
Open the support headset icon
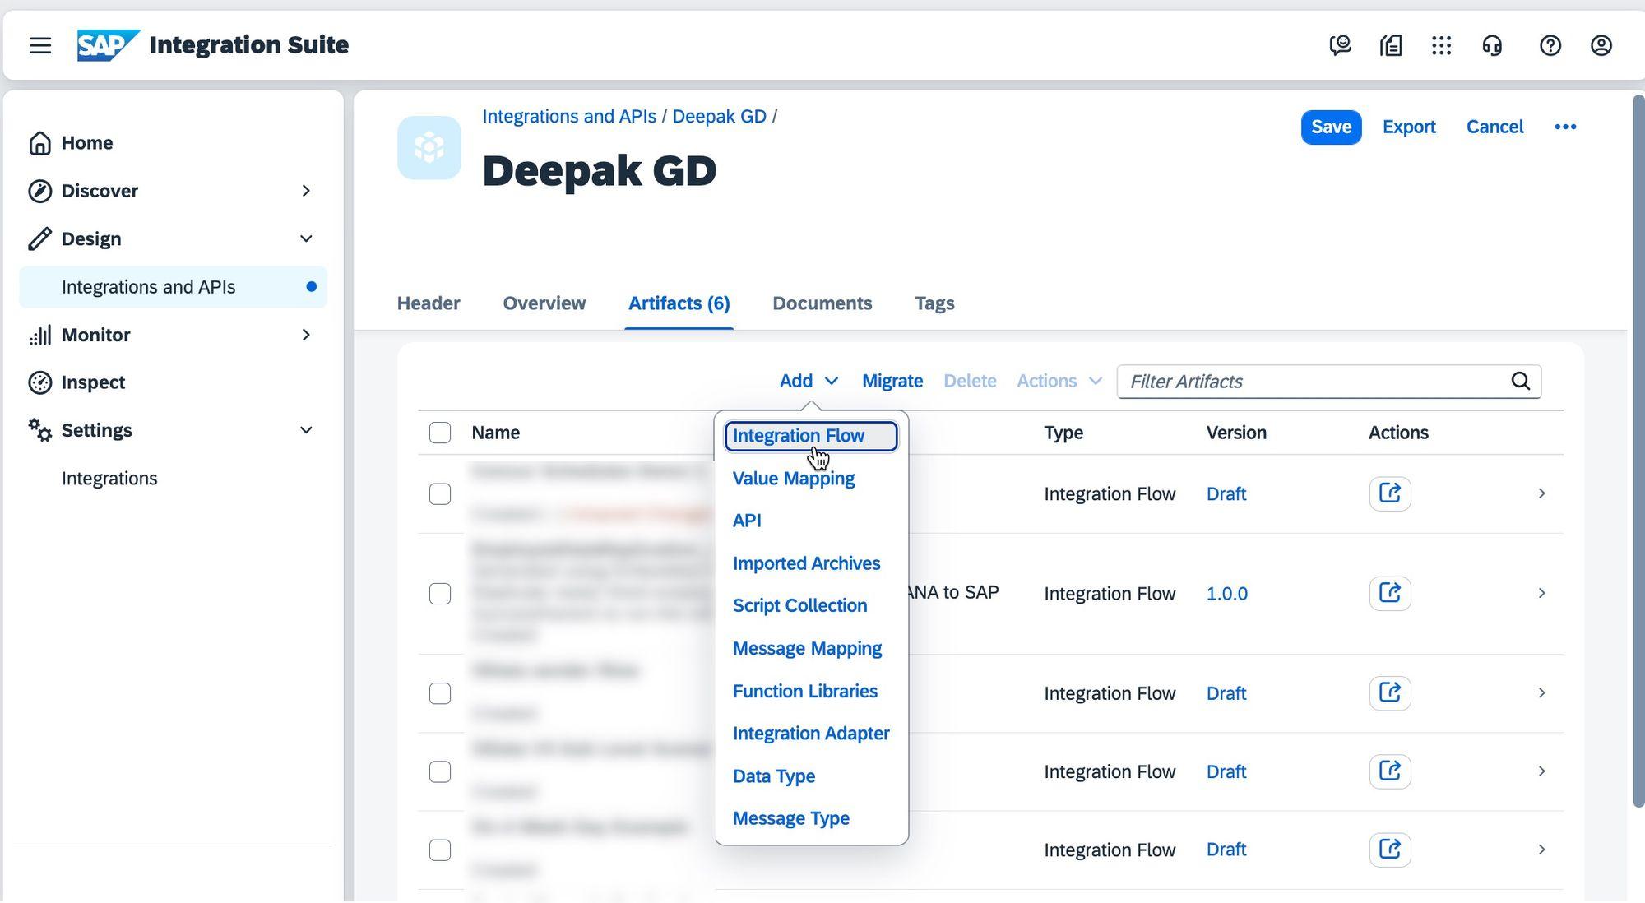1493,45
